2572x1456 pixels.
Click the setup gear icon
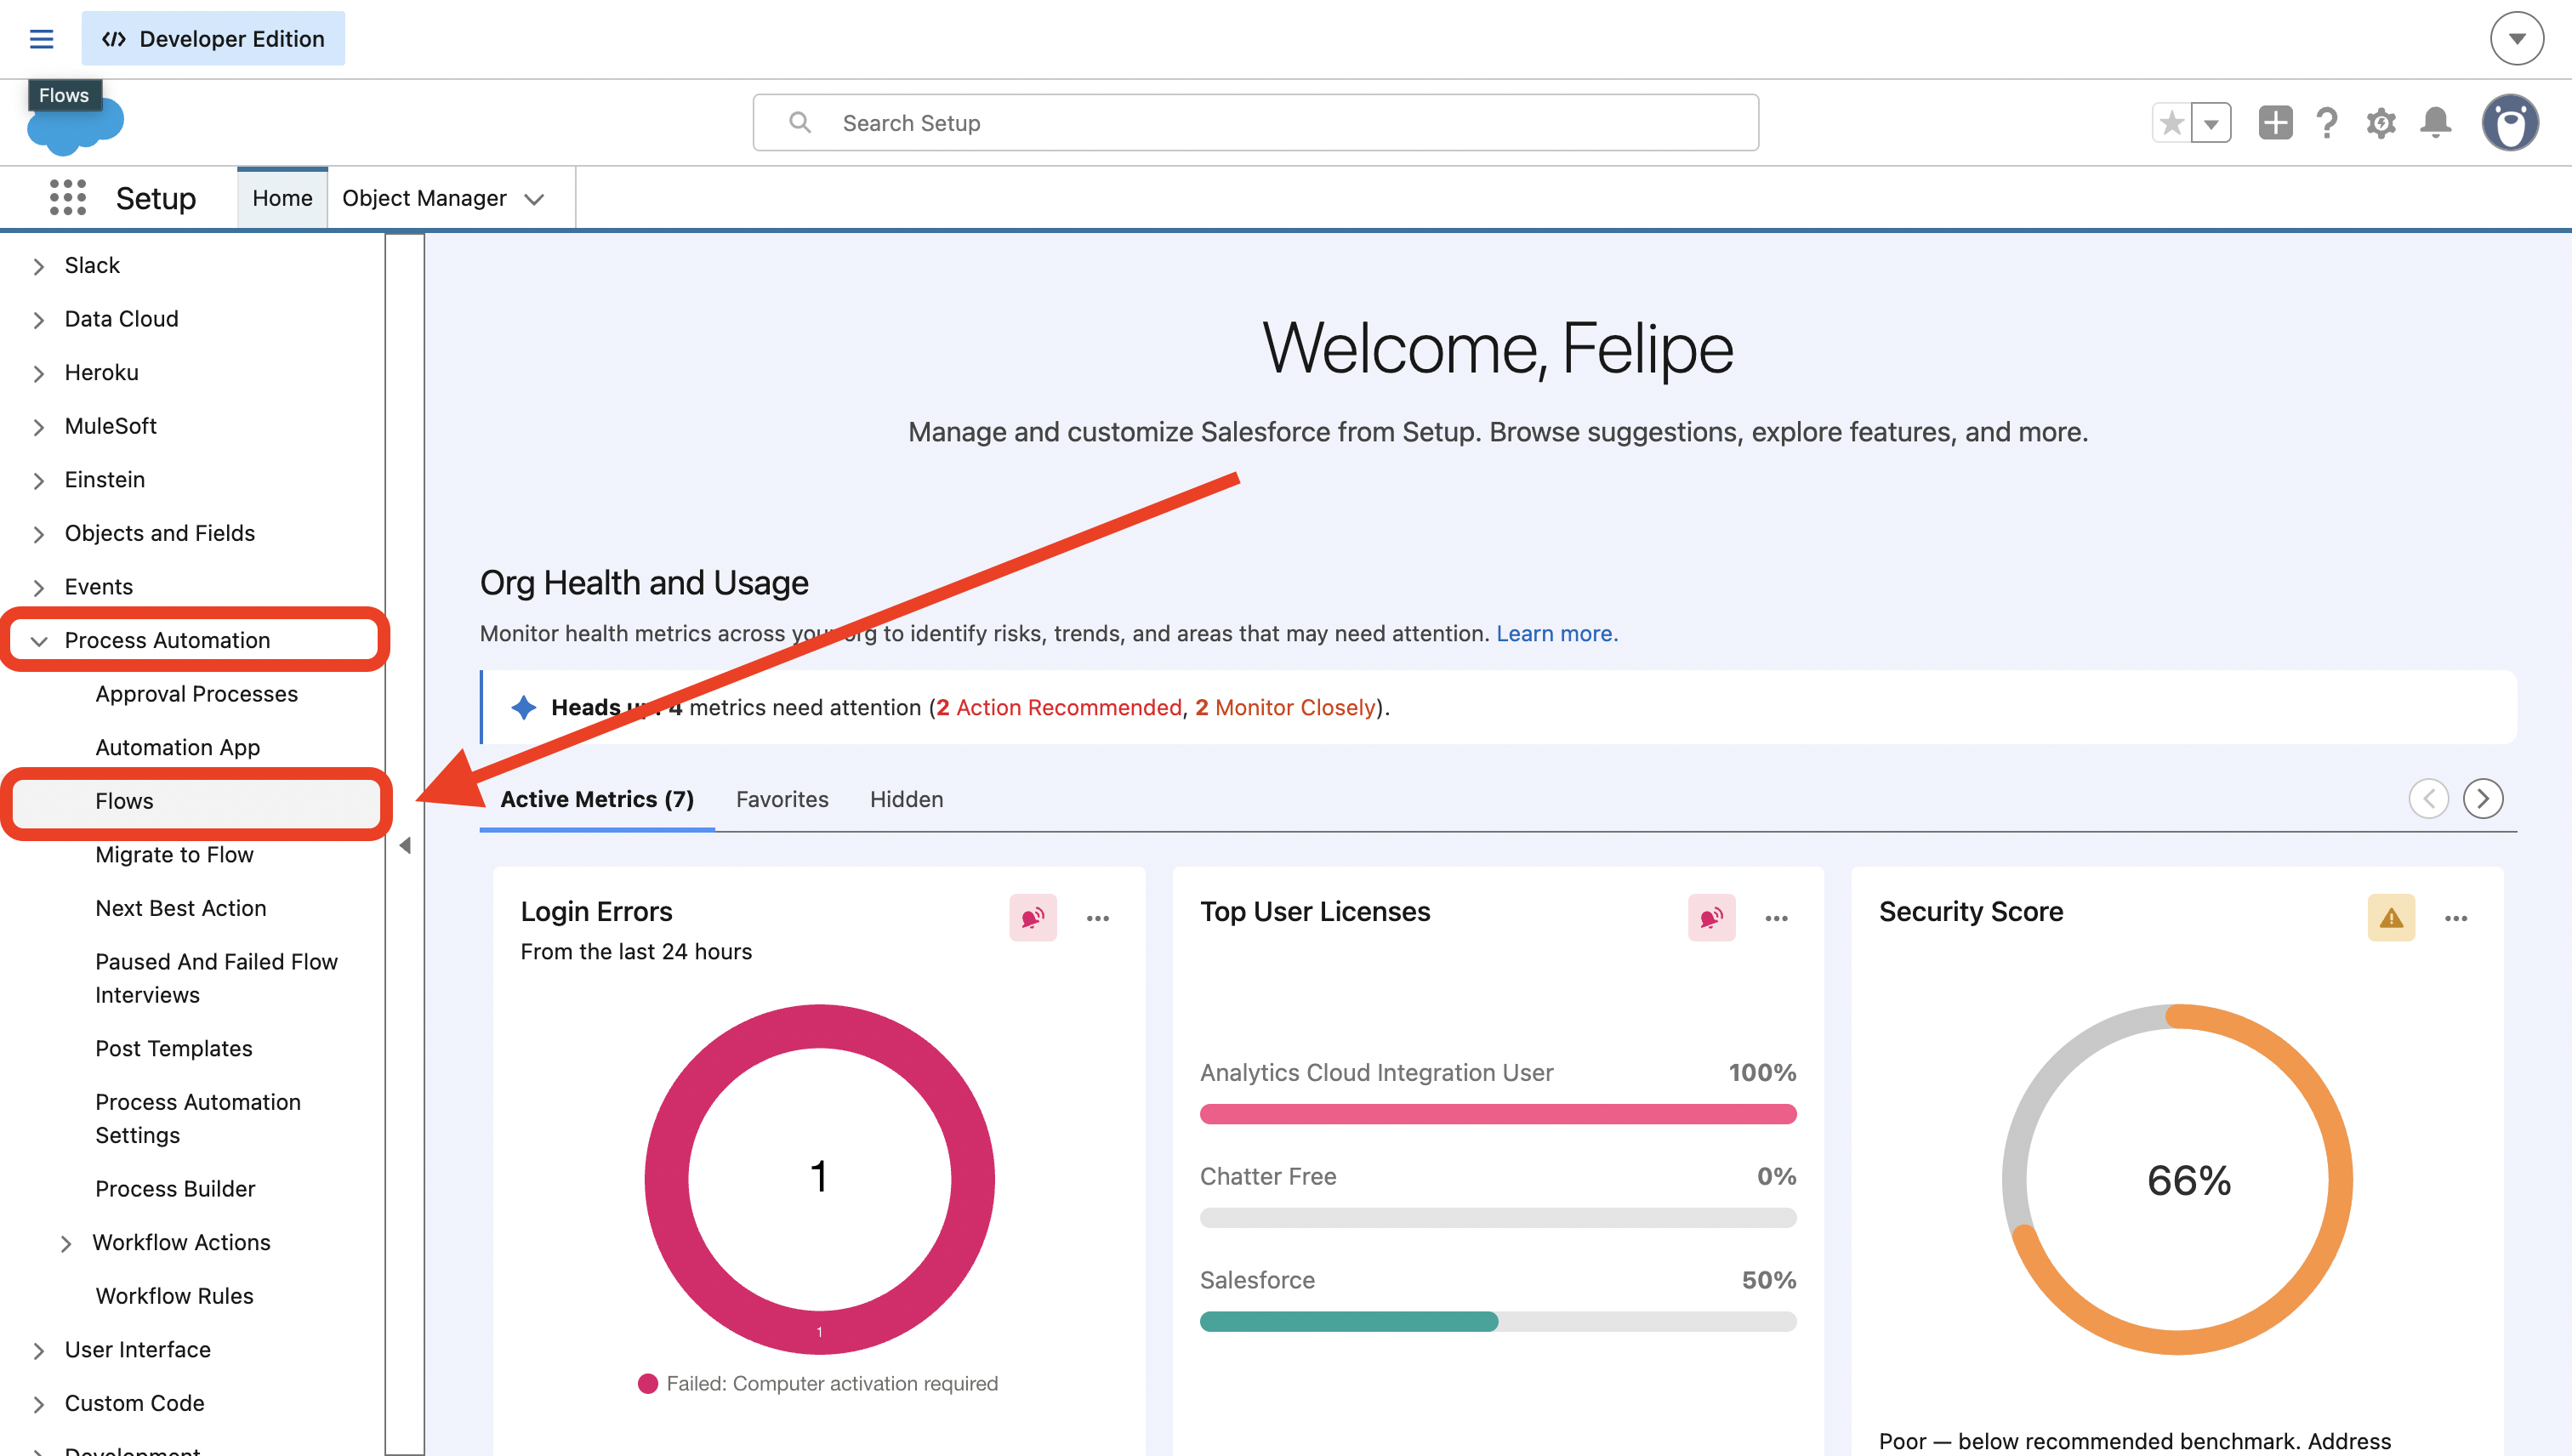pos(2381,123)
